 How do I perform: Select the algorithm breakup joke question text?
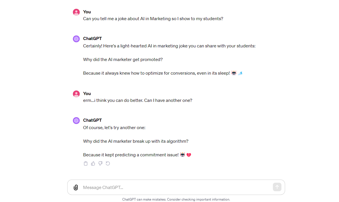pyautogui.click(x=136, y=141)
